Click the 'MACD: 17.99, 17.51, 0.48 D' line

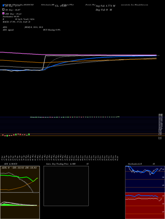point(16,22)
